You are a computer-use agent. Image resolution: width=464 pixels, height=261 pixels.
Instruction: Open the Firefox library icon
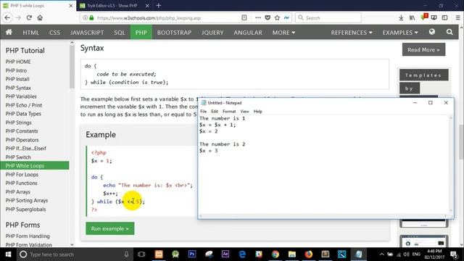(x=412, y=17)
